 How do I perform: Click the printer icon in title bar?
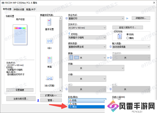[x=3, y=3]
